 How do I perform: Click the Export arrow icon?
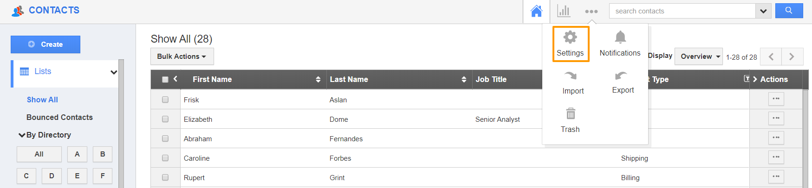pyautogui.click(x=621, y=75)
